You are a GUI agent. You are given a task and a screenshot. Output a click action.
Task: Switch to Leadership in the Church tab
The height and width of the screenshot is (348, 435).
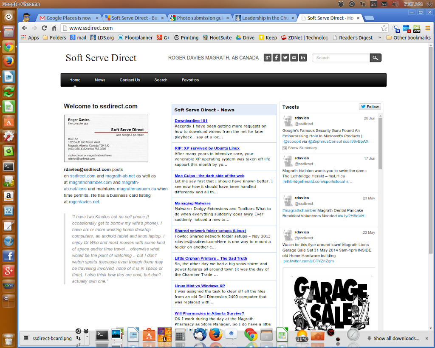(265, 18)
